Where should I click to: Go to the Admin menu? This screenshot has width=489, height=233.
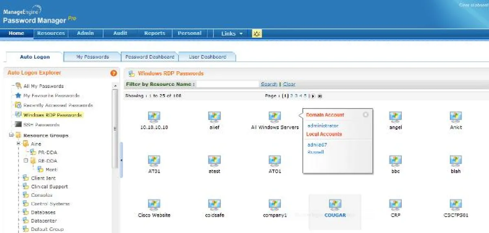[x=86, y=33]
